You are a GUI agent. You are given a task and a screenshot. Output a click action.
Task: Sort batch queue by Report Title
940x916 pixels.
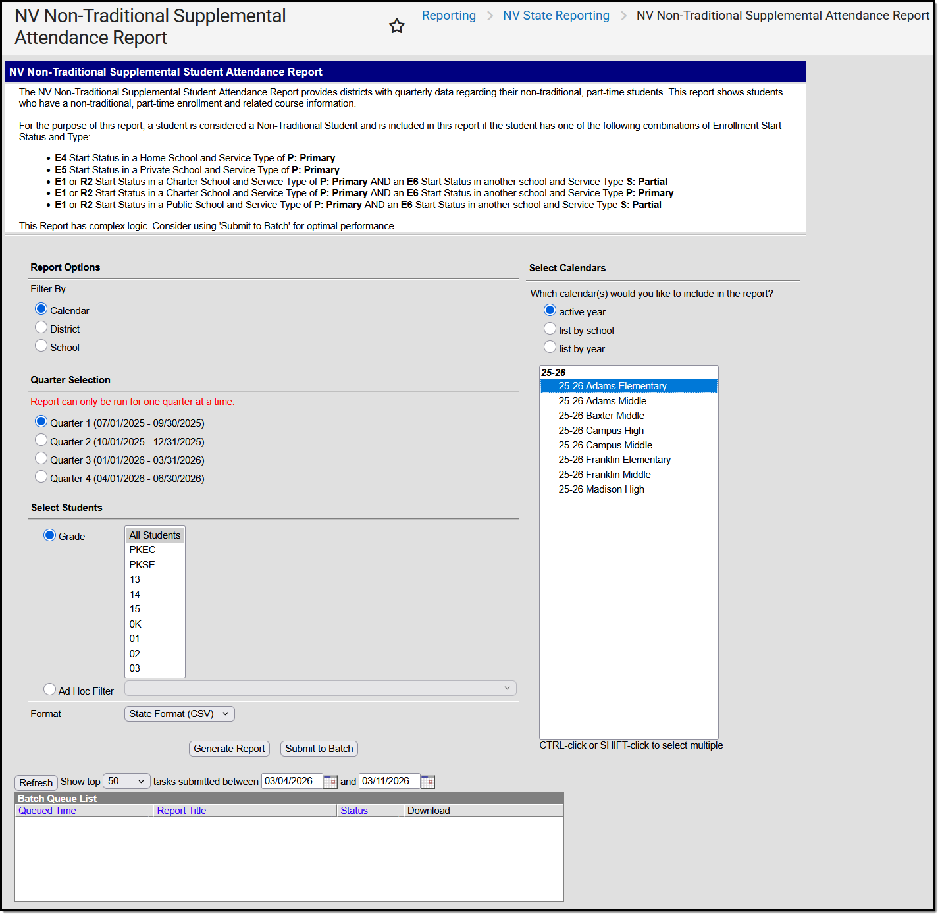click(182, 811)
